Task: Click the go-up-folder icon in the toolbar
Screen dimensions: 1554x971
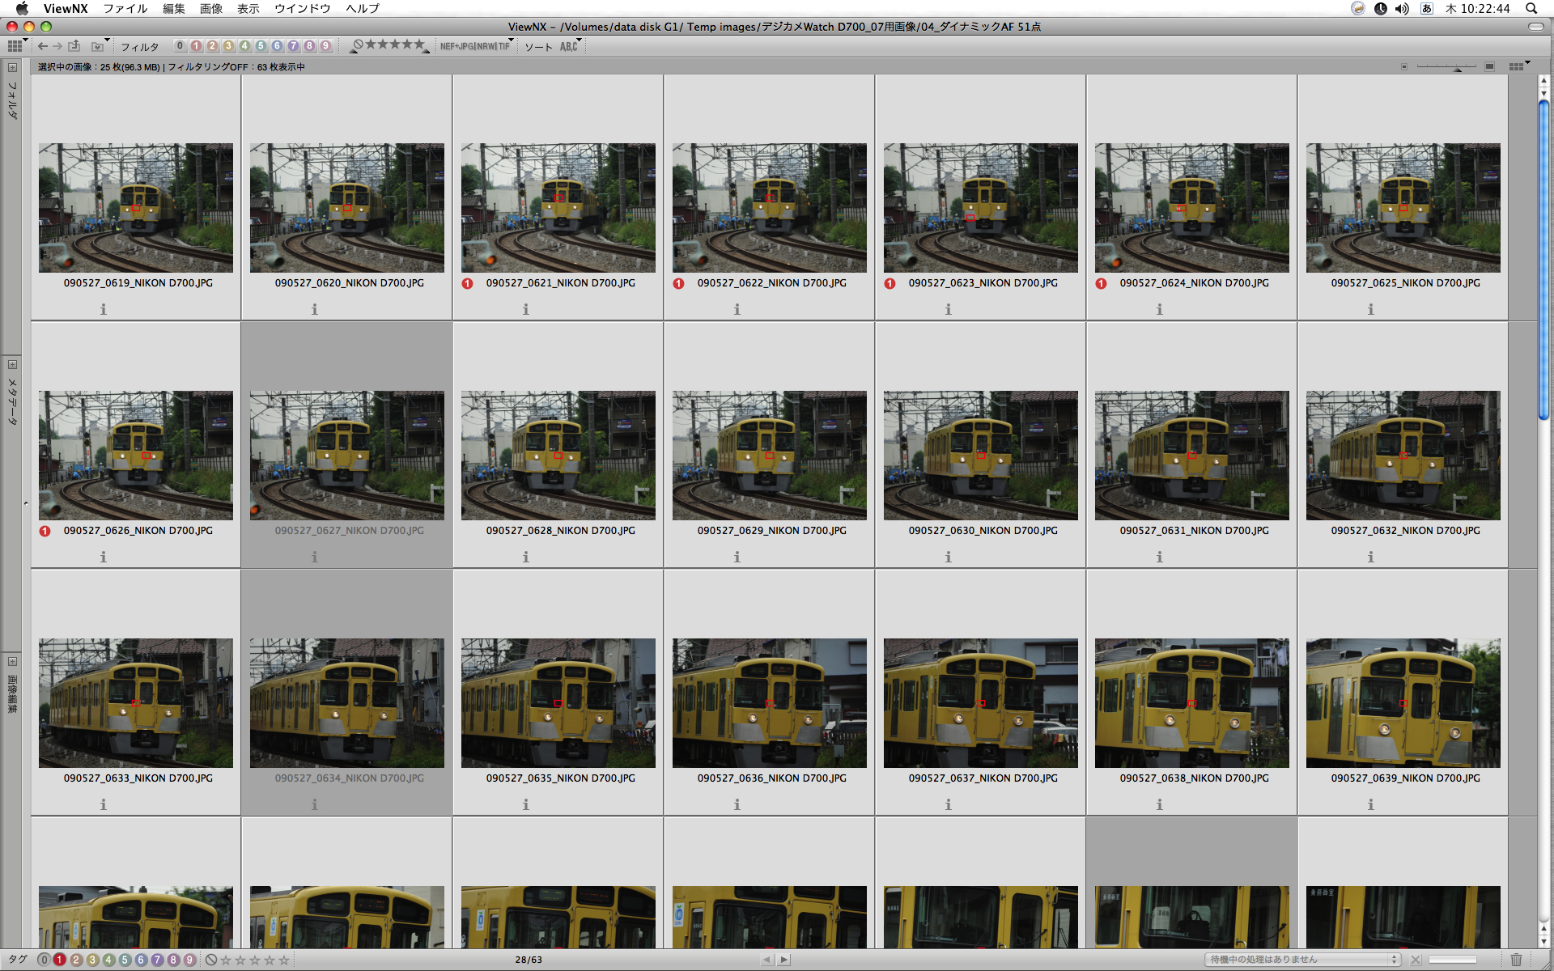Action: pyautogui.click(x=74, y=46)
